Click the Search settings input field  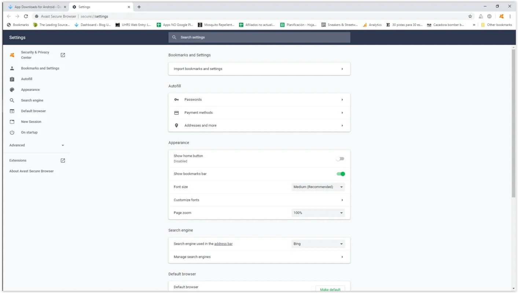(x=259, y=37)
